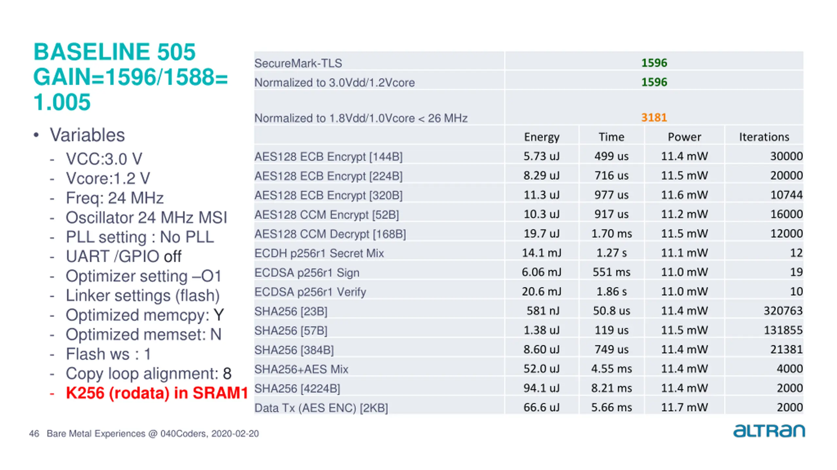Click the BASELINE 505 title text
Image resolution: width=837 pixels, height=470 pixels.
pos(114,52)
